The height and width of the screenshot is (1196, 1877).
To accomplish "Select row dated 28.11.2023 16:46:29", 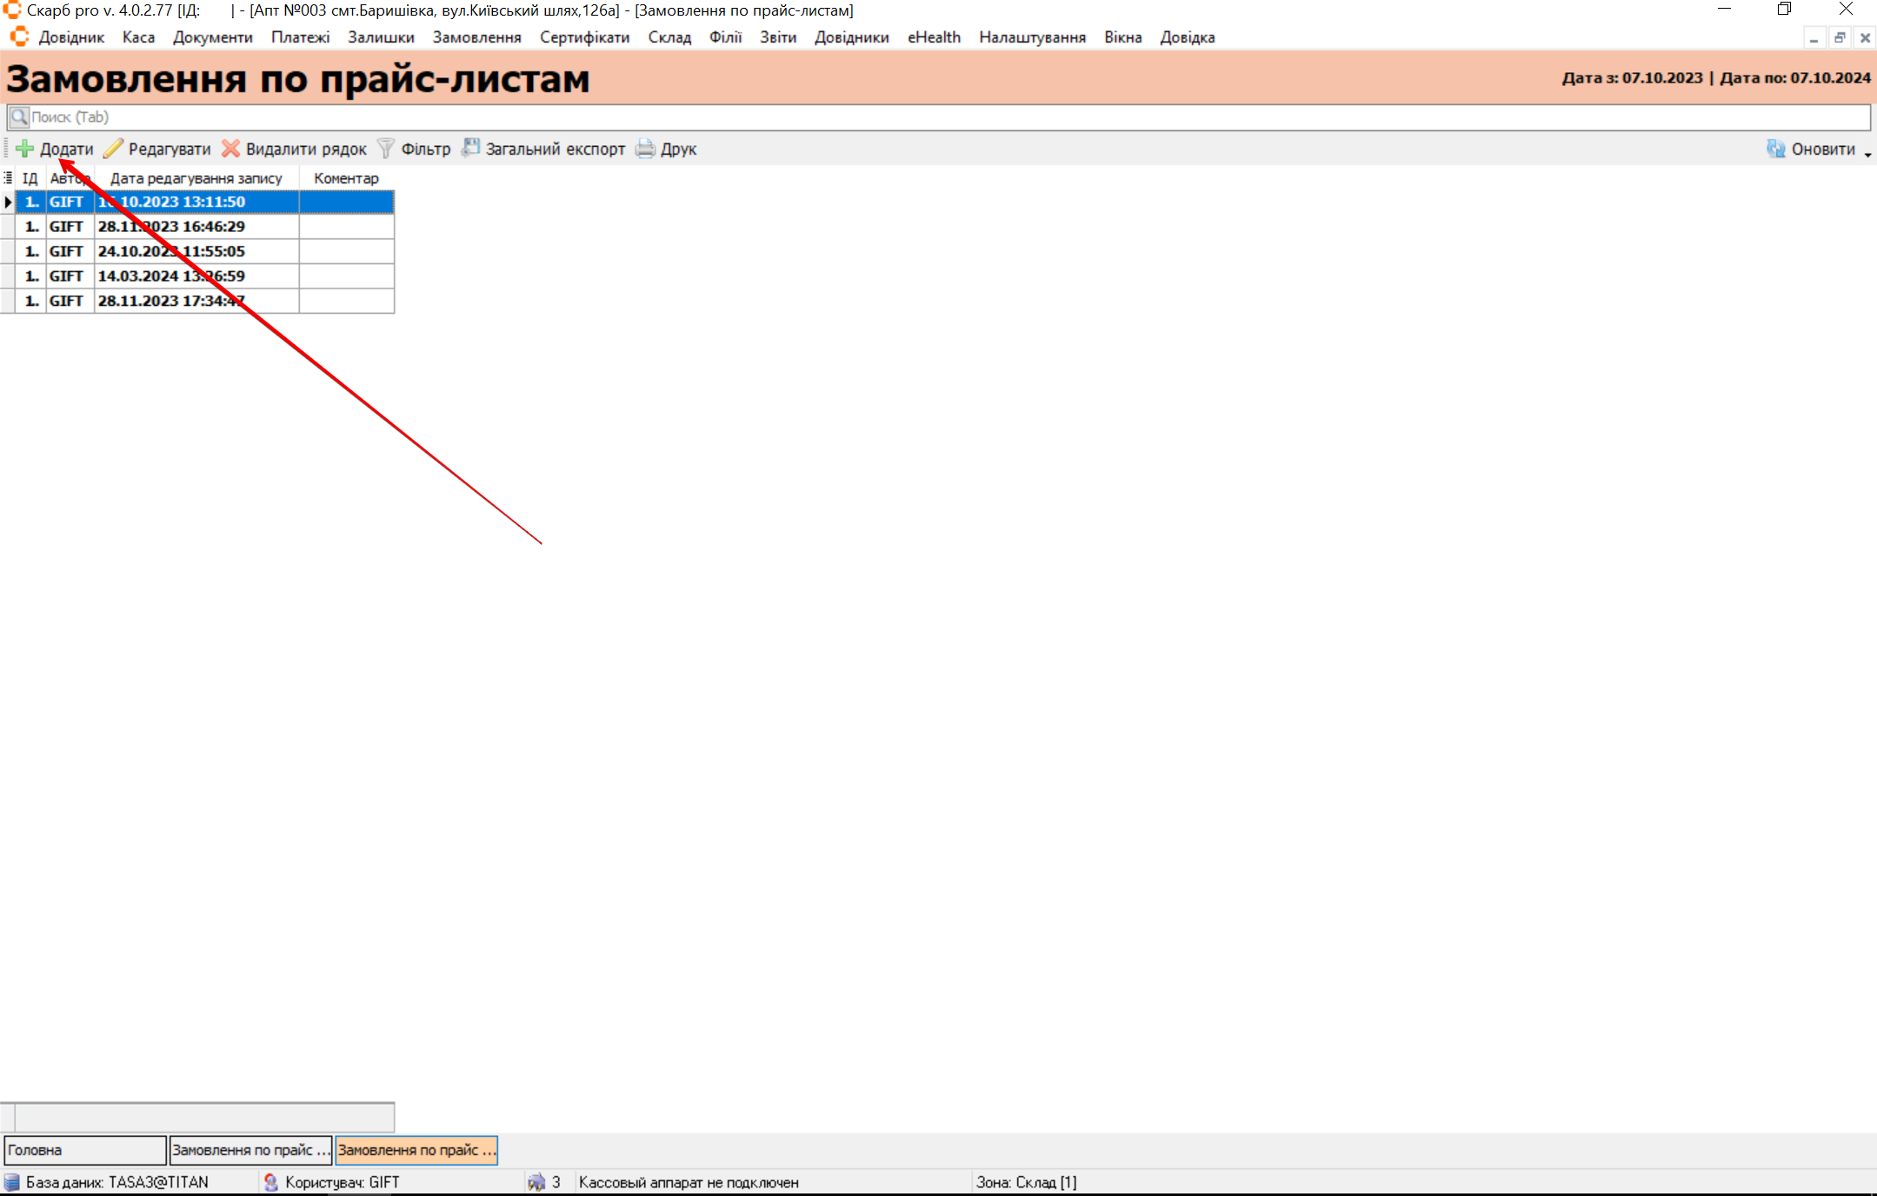I will pos(171,226).
